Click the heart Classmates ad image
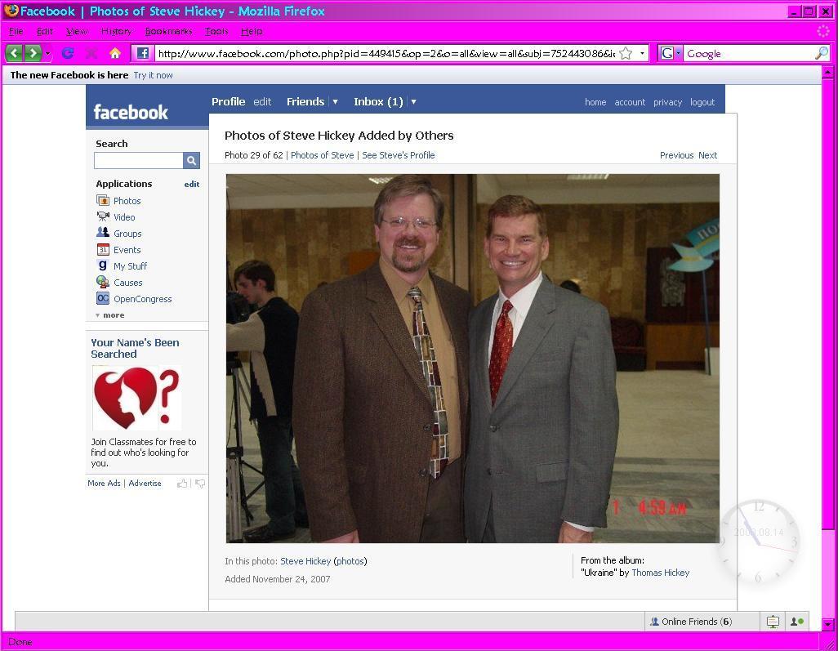This screenshot has width=838, height=651. 137,398
